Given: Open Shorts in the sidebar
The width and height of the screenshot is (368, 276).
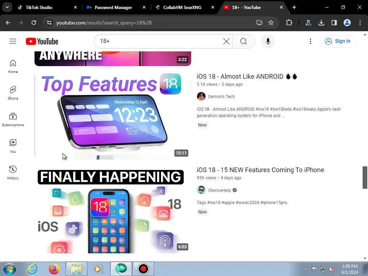Looking at the screenshot, I should 13,93.
